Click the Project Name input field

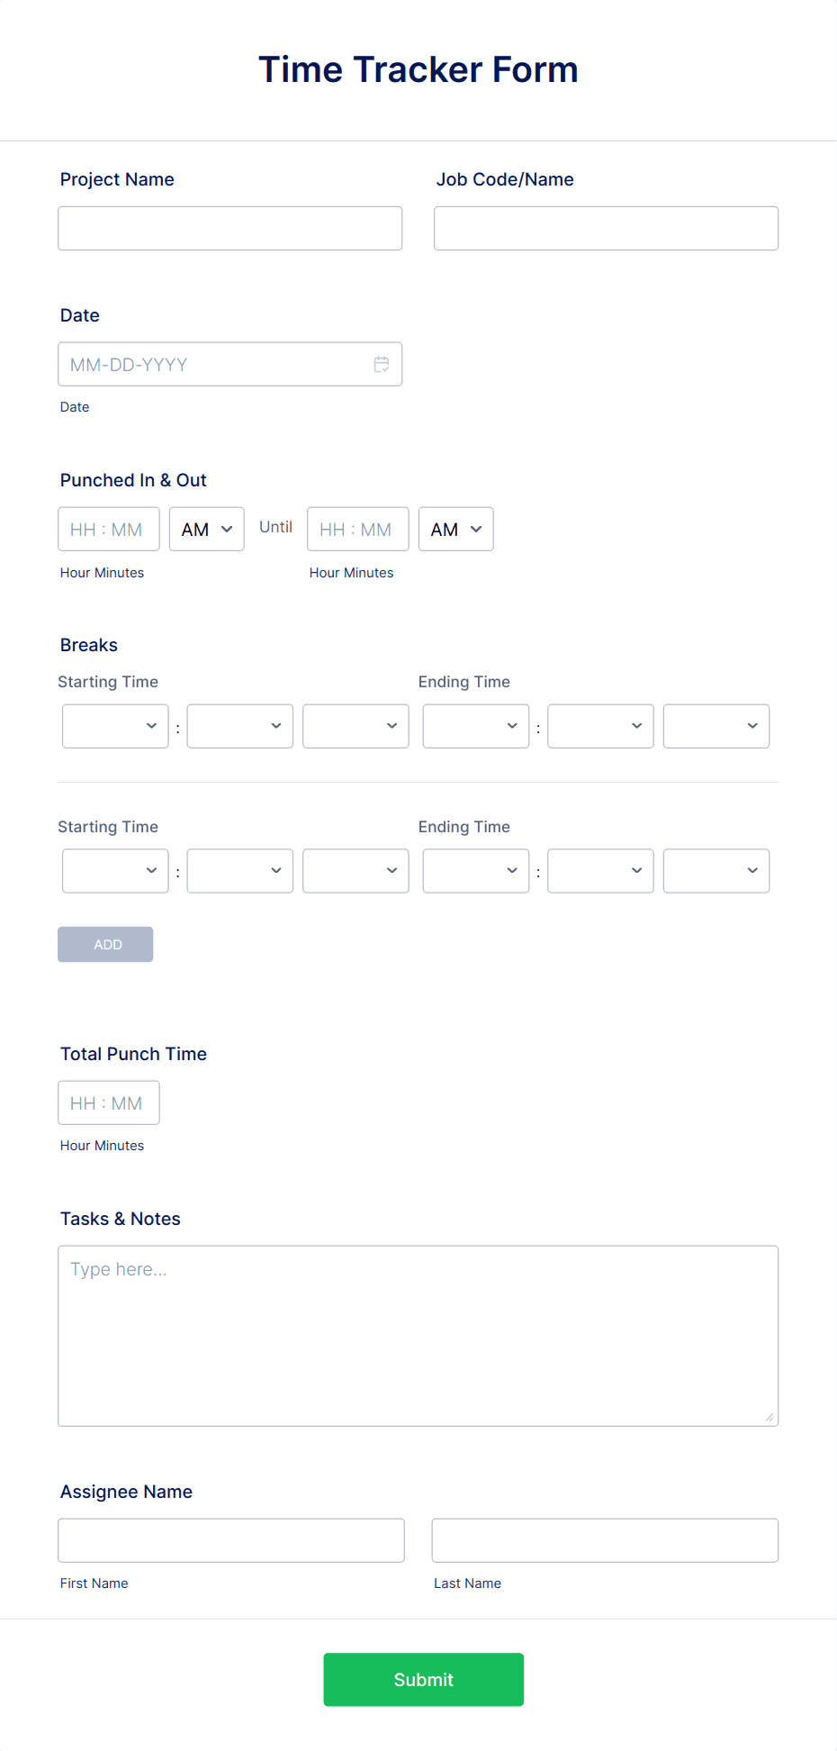click(x=229, y=228)
